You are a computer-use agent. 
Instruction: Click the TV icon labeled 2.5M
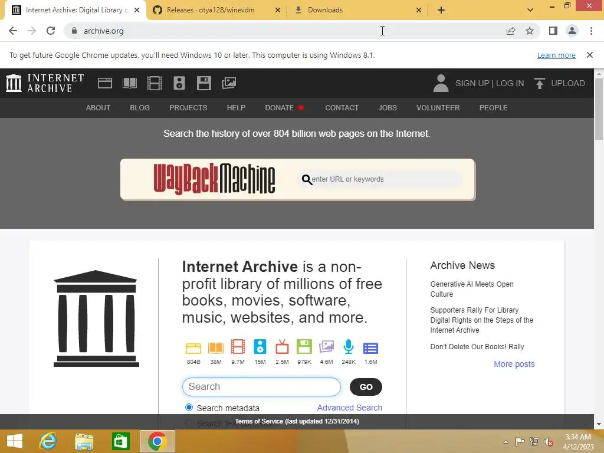pyautogui.click(x=282, y=347)
